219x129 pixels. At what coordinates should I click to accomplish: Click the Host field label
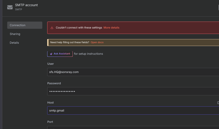click(x=51, y=103)
